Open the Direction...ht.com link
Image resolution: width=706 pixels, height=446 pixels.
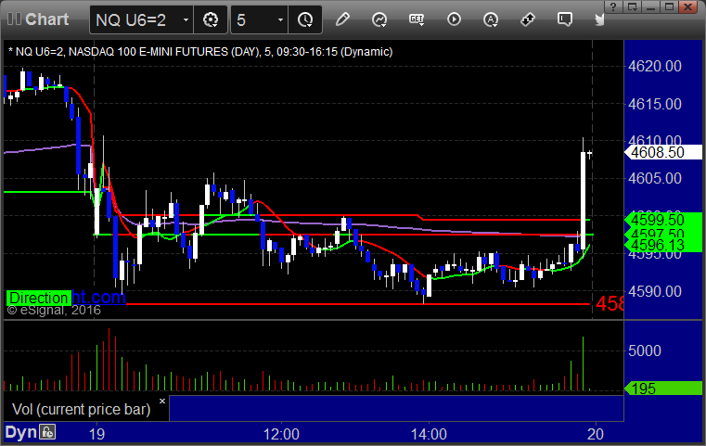coord(66,298)
